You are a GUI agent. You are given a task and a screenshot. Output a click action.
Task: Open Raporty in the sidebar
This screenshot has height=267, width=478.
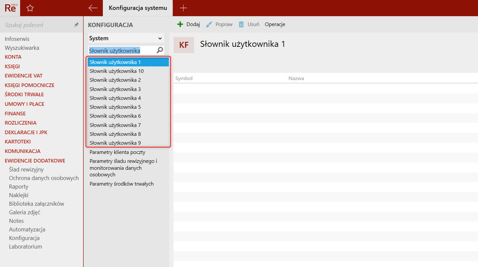pyautogui.click(x=19, y=187)
